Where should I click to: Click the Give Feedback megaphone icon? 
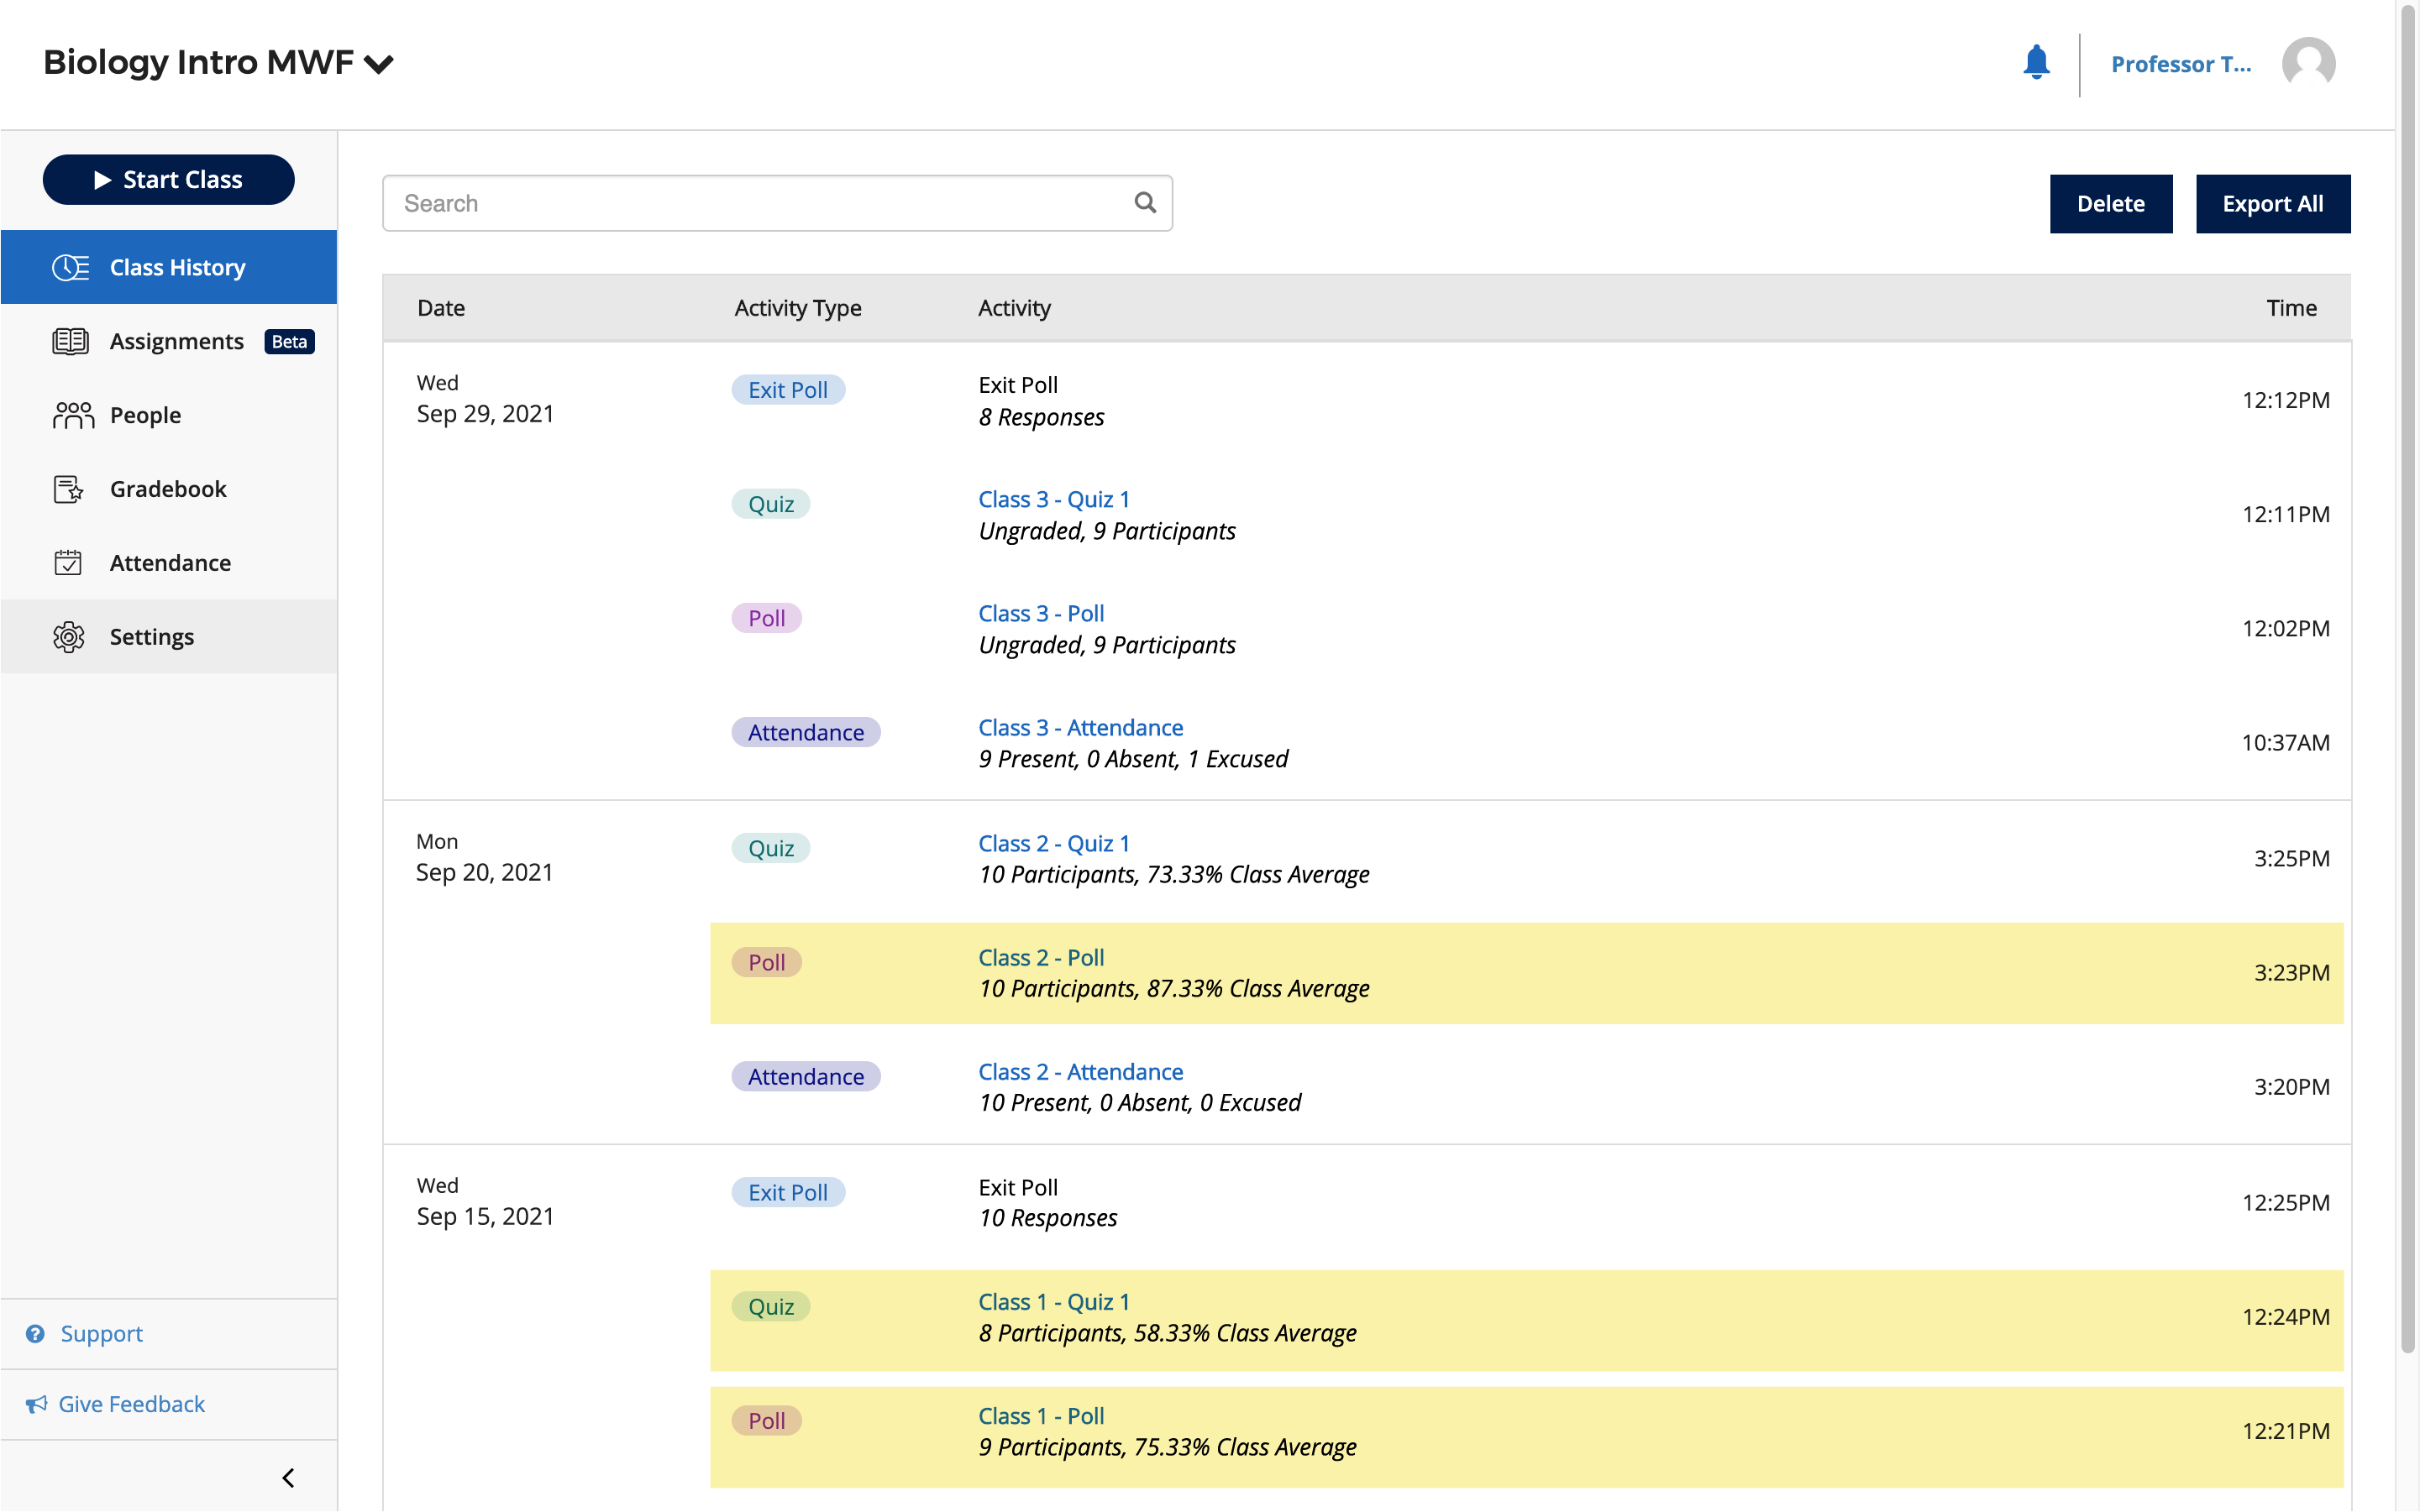coord(36,1404)
